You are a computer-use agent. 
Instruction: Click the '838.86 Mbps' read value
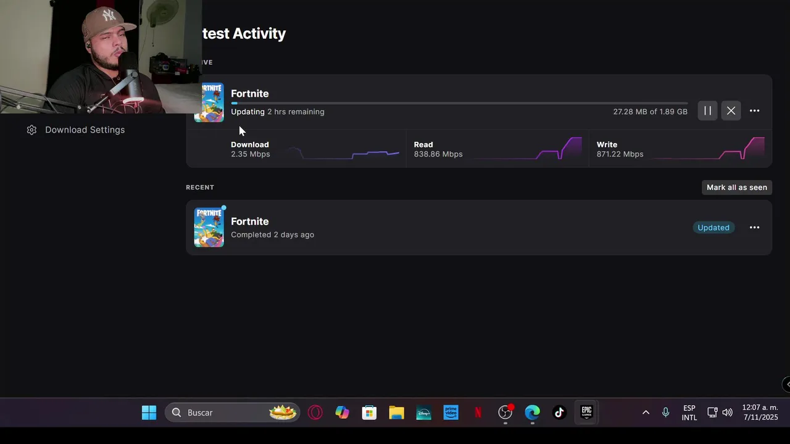(438, 154)
